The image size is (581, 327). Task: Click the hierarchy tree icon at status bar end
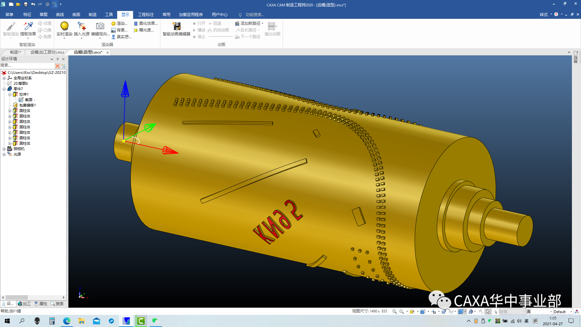[x=577, y=312]
